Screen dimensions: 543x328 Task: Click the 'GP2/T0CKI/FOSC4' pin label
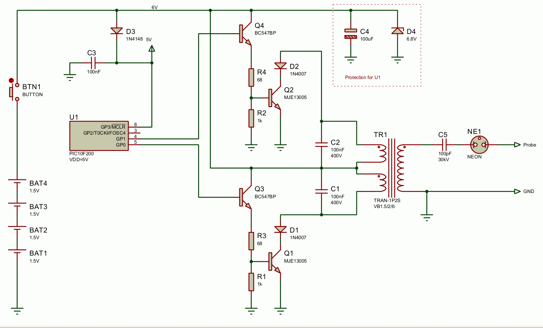click(104, 133)
